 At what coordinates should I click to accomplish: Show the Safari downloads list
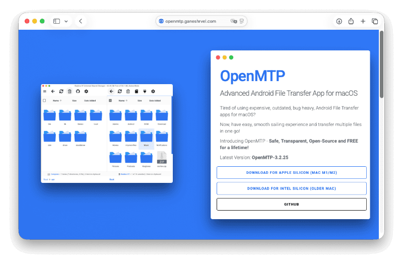tap(339, 21)
